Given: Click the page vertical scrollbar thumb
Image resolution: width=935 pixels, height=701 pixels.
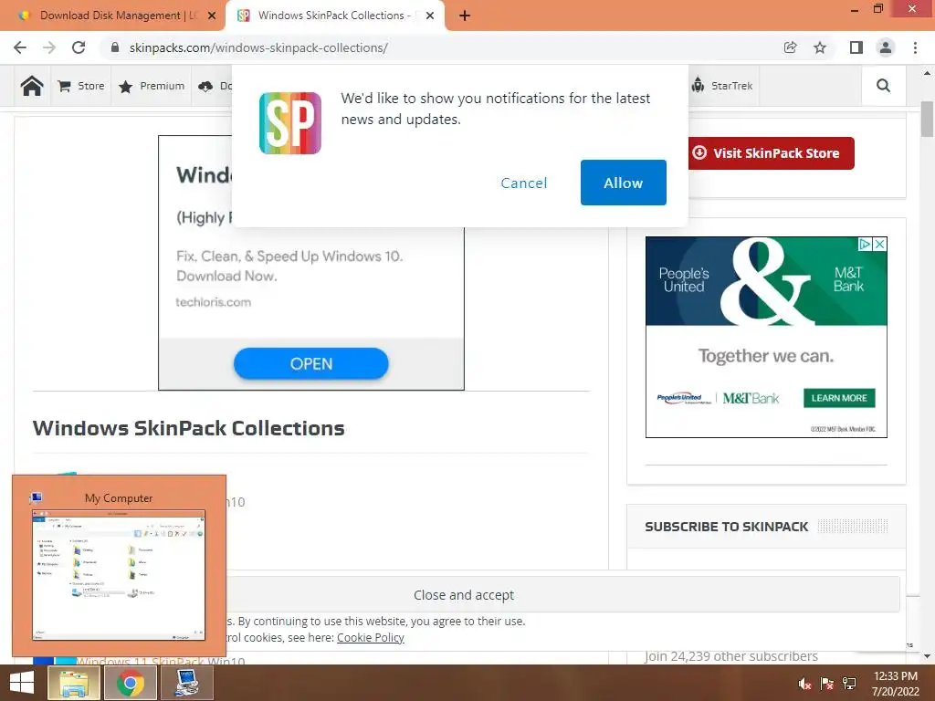Looking at the screenshot, I should click(928, 120).
